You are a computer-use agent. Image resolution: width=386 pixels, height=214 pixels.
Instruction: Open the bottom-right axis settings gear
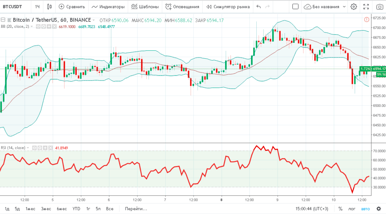[x=378, y=208]
